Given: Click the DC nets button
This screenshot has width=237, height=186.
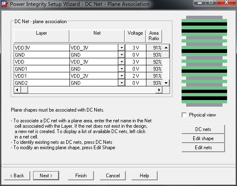Looking at the screenshot, I should point(203,129).
